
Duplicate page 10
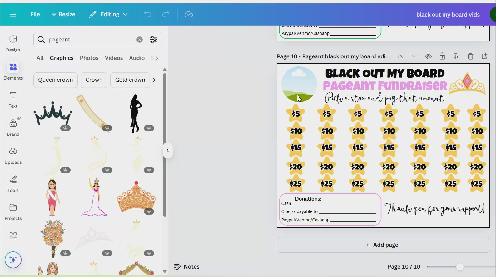(x=456, y=56)
